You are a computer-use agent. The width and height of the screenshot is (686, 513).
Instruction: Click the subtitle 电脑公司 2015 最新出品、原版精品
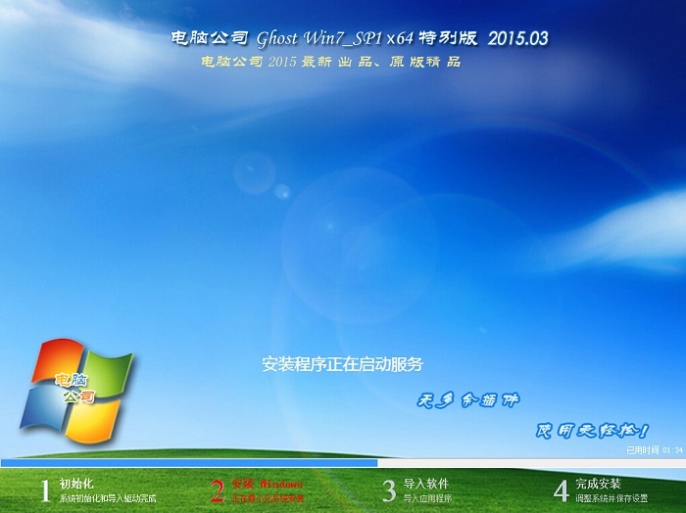coord(331,62)
